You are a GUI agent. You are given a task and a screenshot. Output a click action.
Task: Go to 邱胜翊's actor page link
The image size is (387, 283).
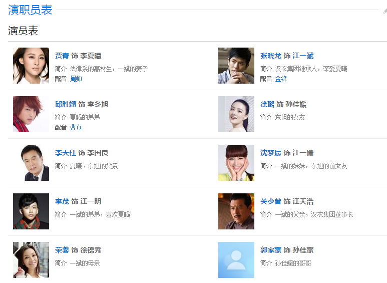[66, 104]
